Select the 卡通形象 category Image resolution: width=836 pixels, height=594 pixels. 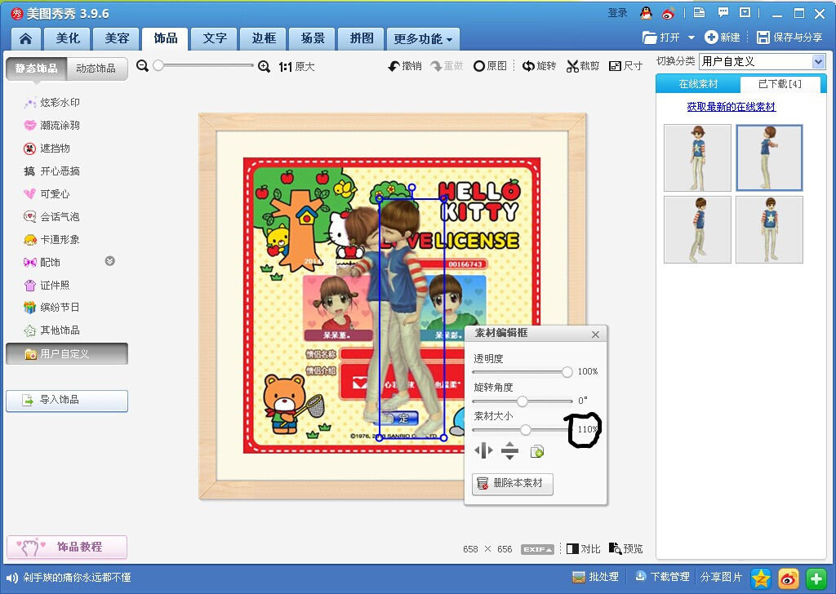point(51,240)
